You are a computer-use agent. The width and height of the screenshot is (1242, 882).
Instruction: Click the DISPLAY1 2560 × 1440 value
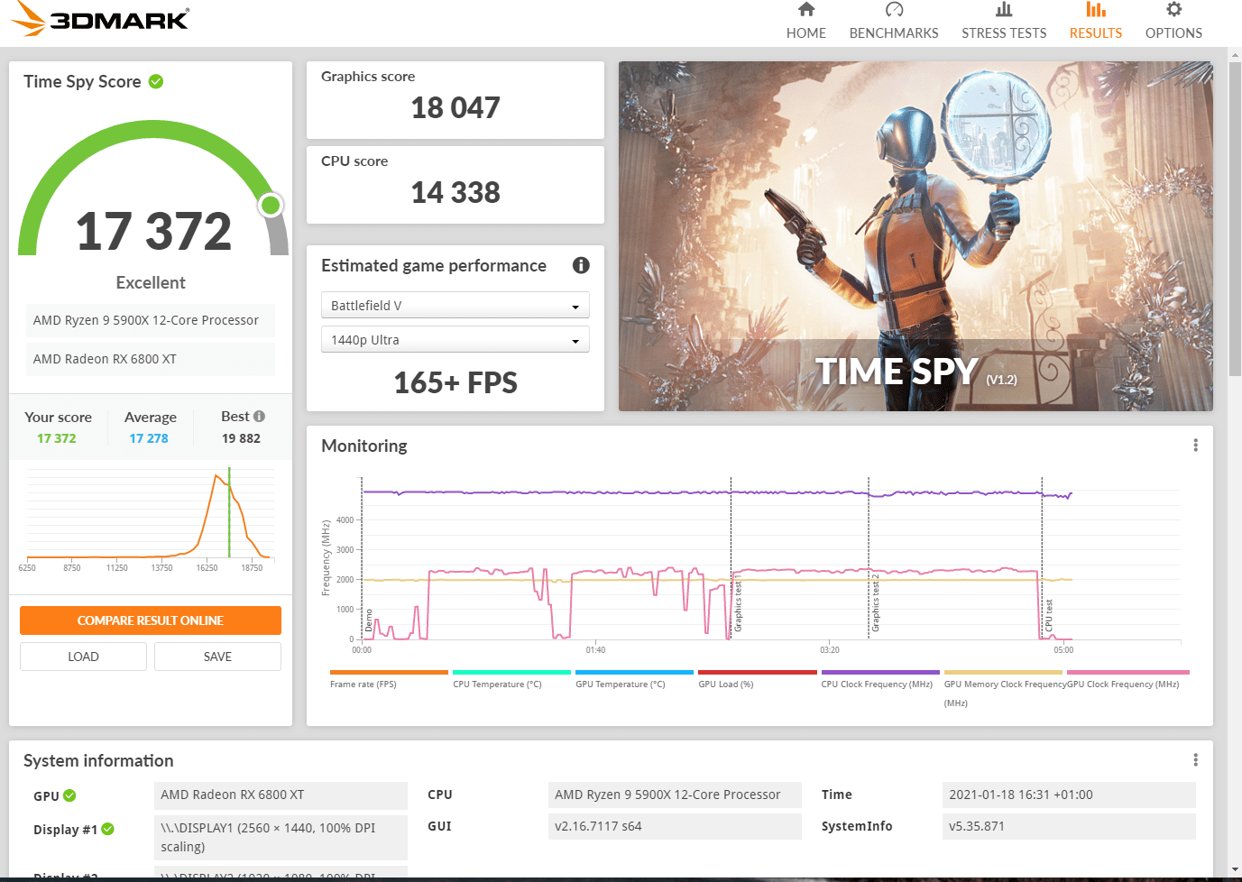(x=281, y=837)
